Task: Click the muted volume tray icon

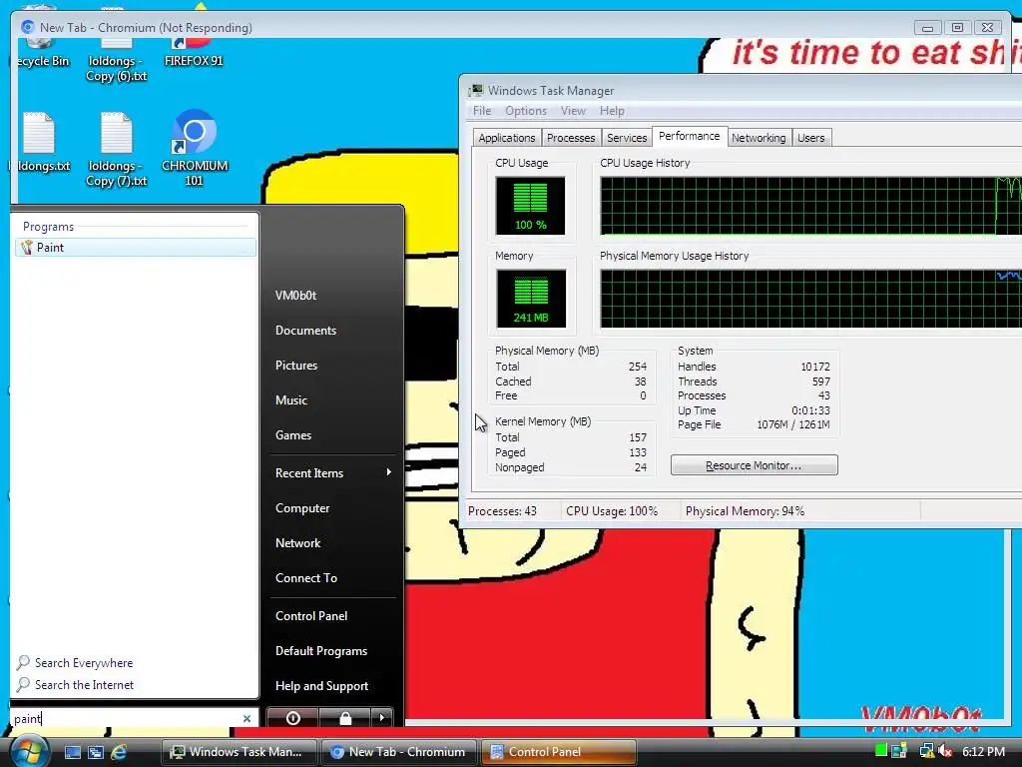Action: pyautogui.click(x=944, y=751)
